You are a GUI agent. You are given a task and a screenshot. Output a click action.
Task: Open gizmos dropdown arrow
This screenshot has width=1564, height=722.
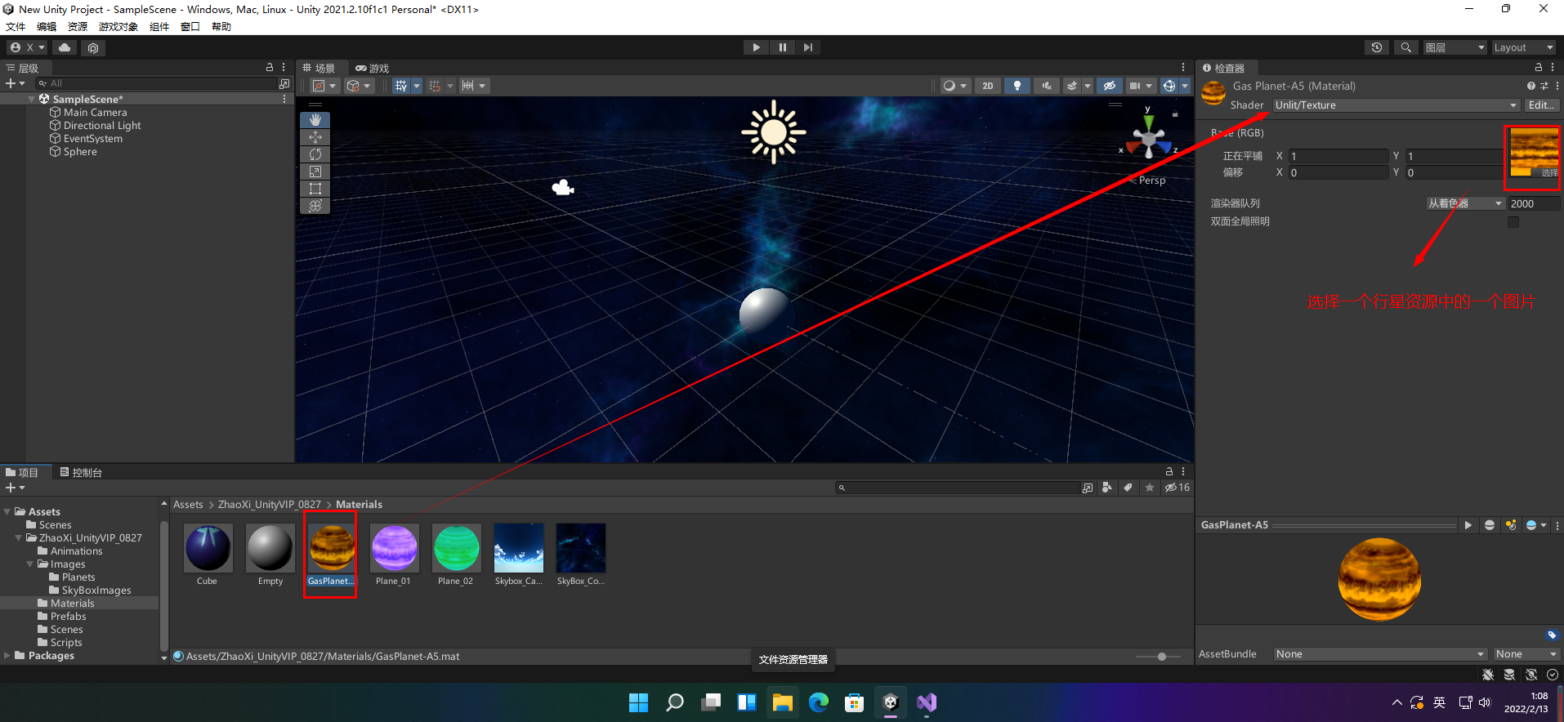pyautogui.click(x=1185, y=86)
